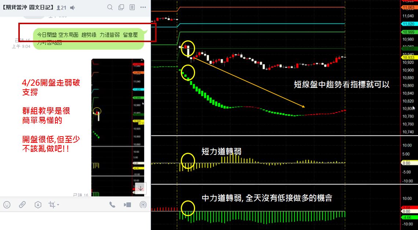Select the 10,880 price axis label
The width and height of the screenshot is (418, 230).
click(x=408, y=78)
